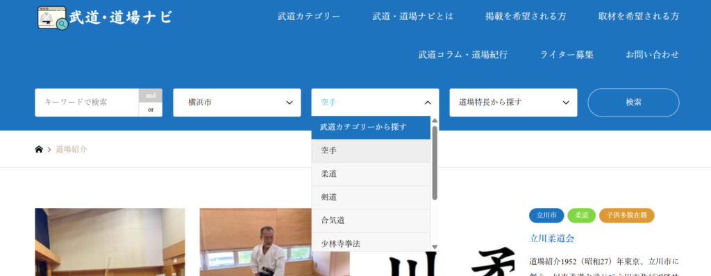
Task: Open the ライター募集 page
Action: (x=567, y=55)
